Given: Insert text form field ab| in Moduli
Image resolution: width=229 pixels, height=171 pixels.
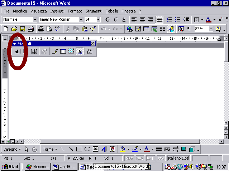Looking at the screenshot, I should (18, 51).
